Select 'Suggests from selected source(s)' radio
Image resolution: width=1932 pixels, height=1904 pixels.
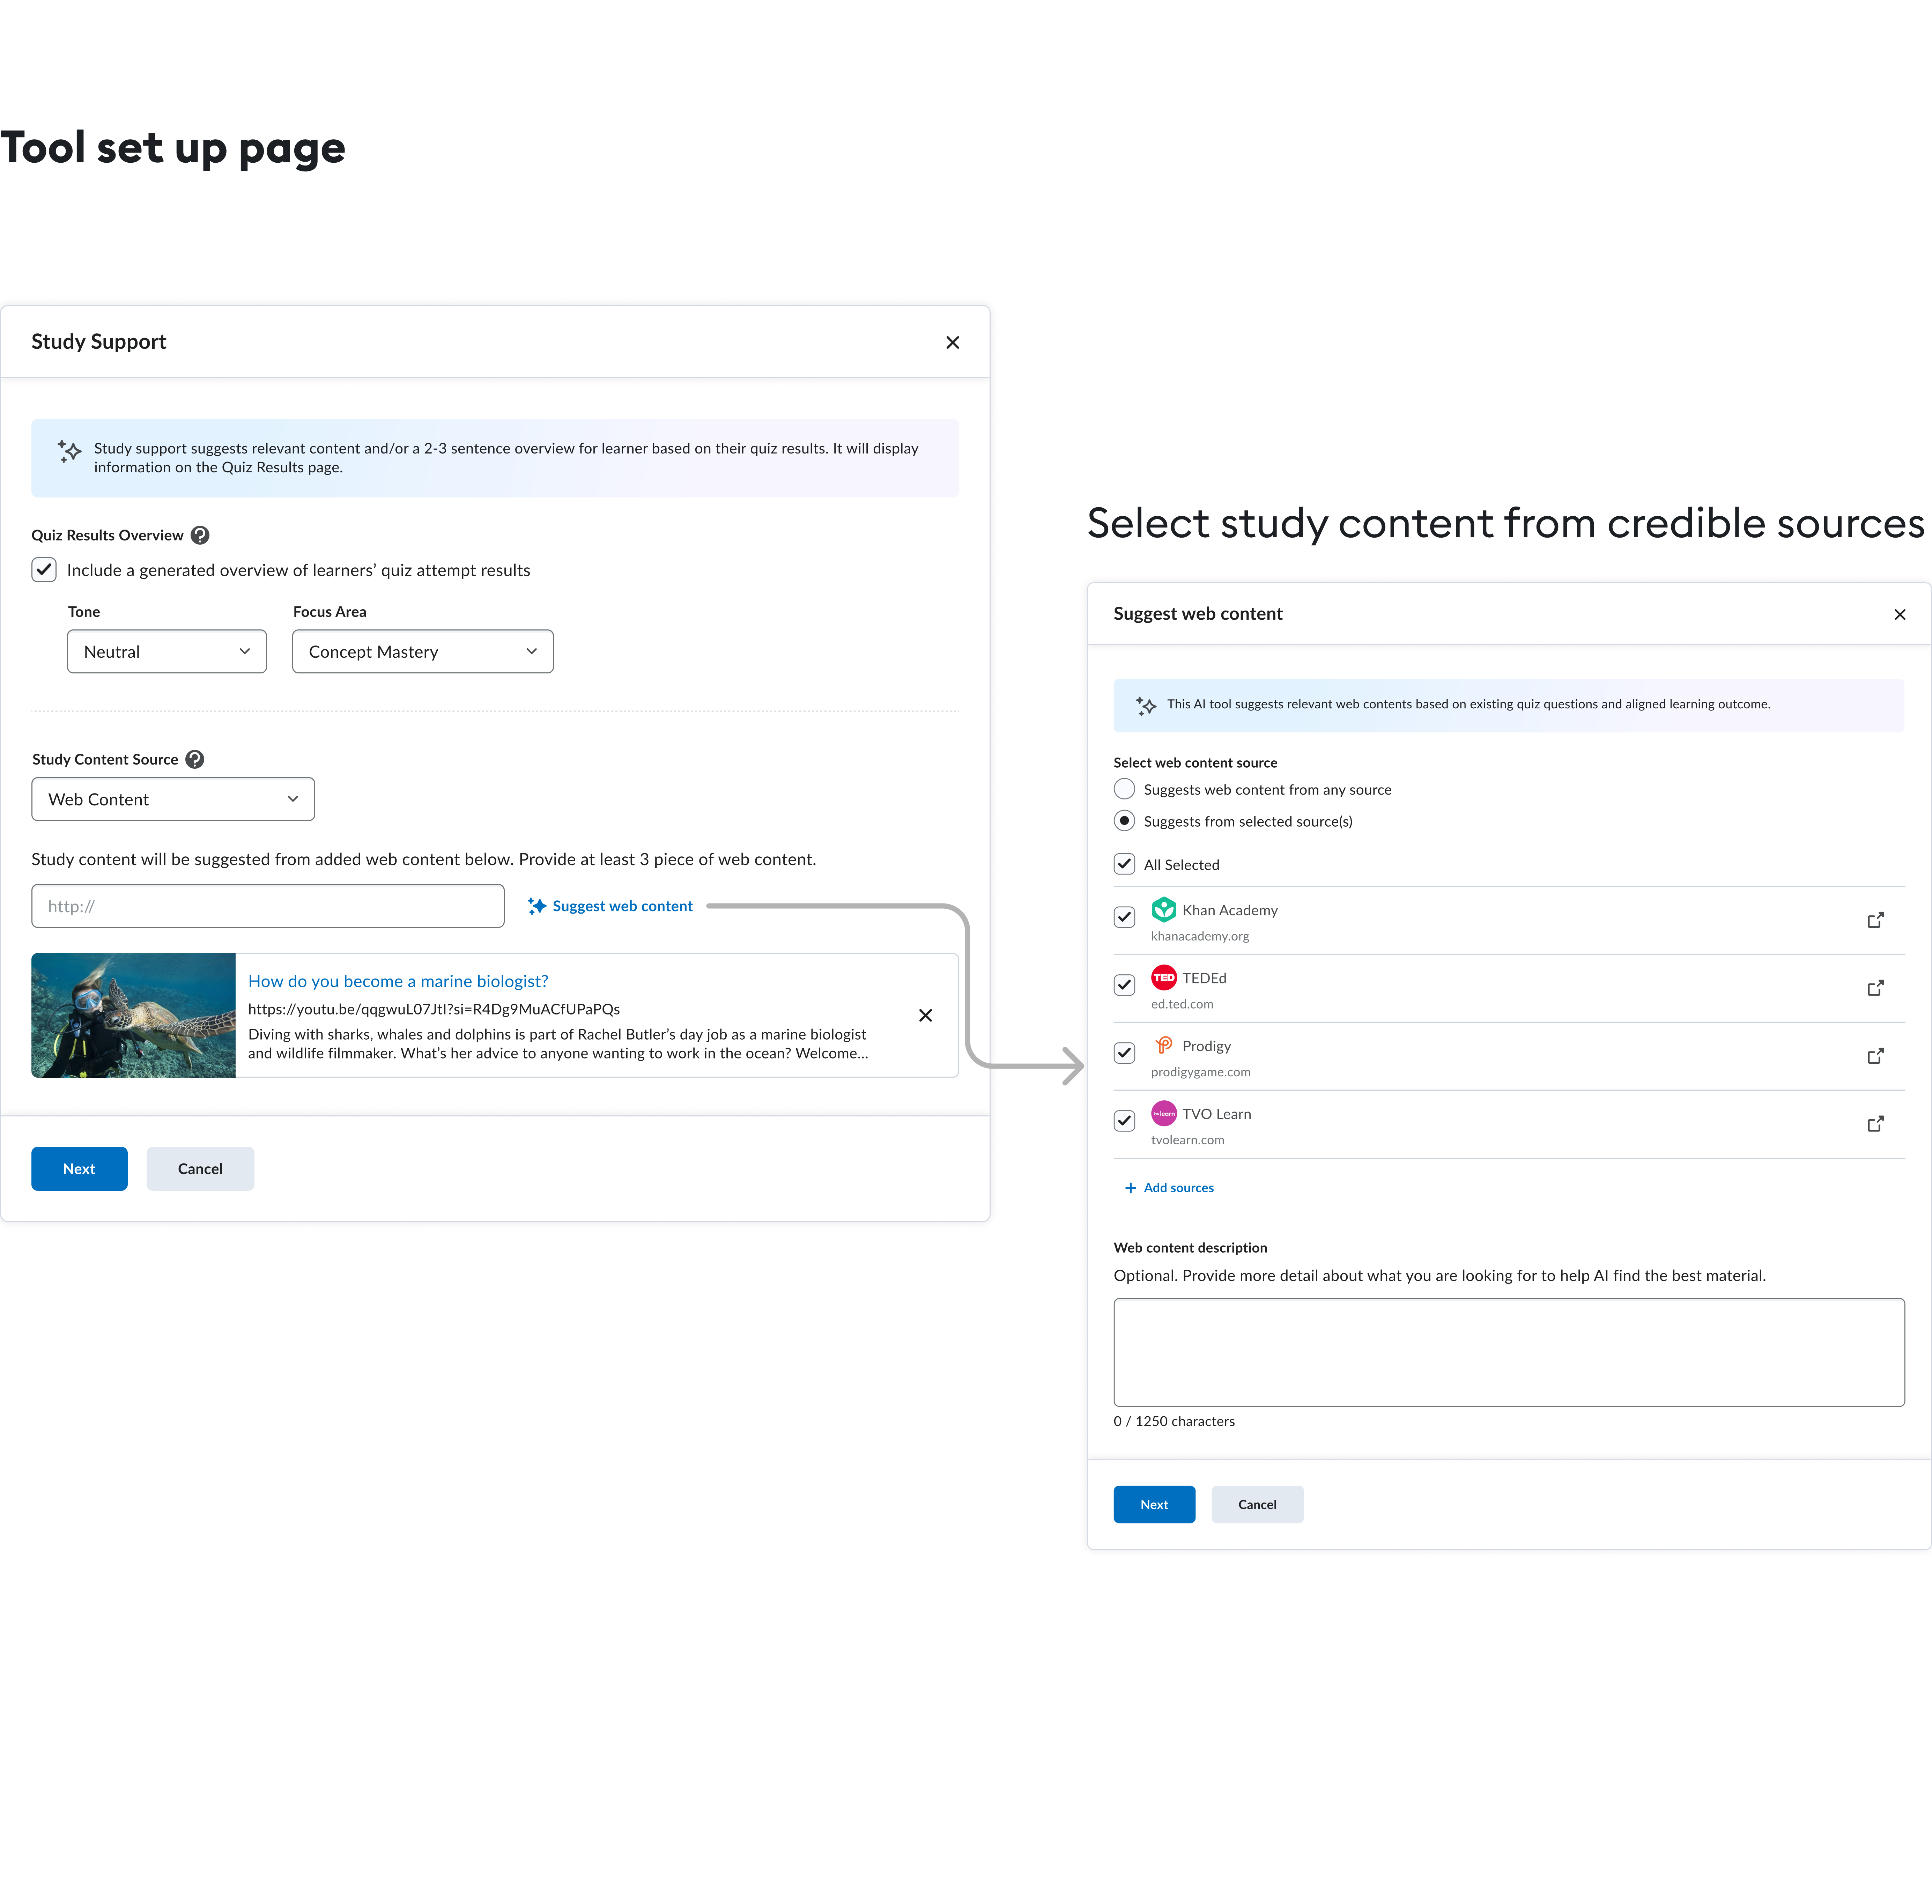(x=1124, y=821)
